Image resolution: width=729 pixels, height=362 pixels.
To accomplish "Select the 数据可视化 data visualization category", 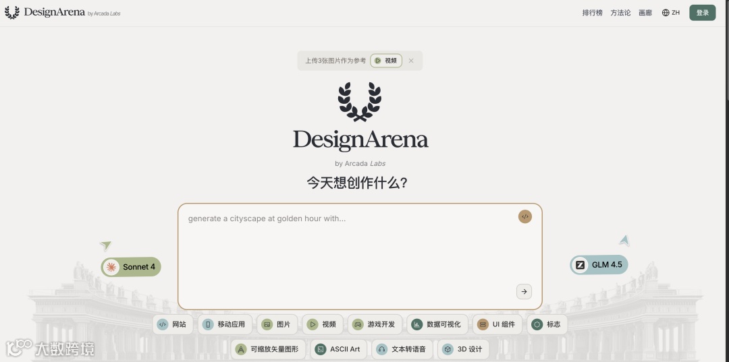I will (437, 324).
